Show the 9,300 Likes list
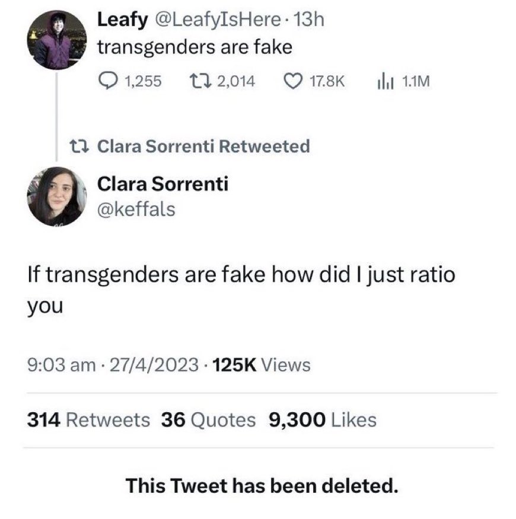Screen dimensions: 516x519 pos(323,420)
